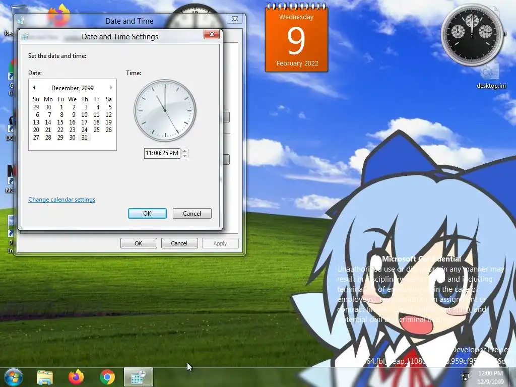Go to next month in calendar
The image size is (516, 387).
111,88
